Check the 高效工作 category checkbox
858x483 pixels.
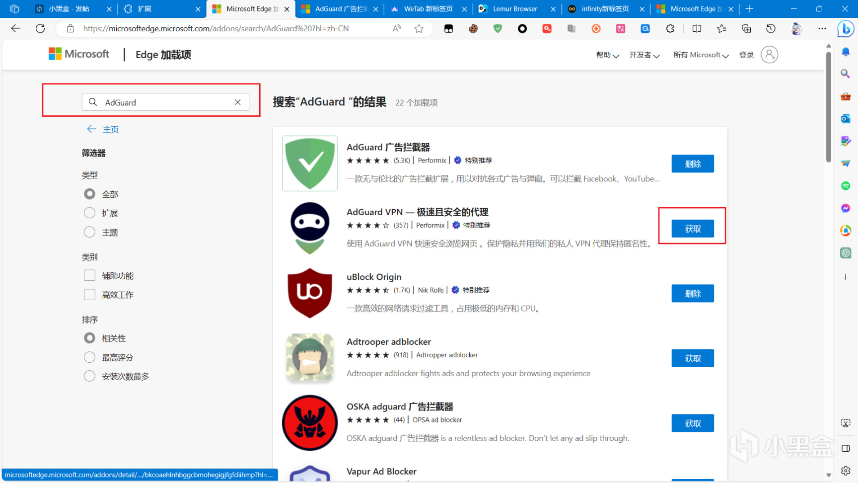89,295
